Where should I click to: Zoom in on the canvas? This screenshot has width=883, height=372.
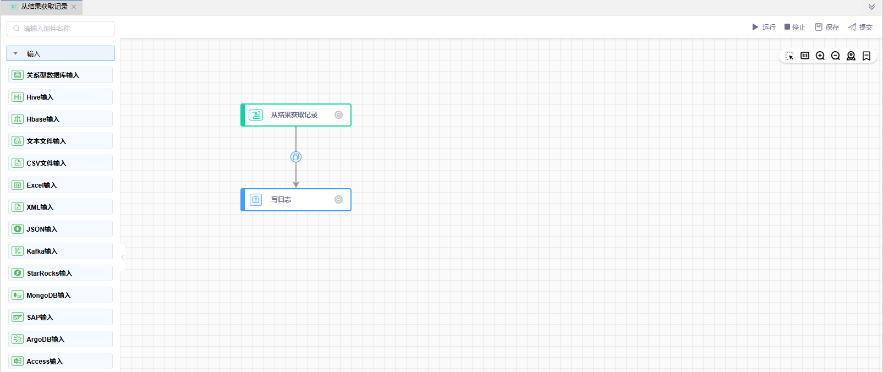pyautogui.click(x=820, y=56)
